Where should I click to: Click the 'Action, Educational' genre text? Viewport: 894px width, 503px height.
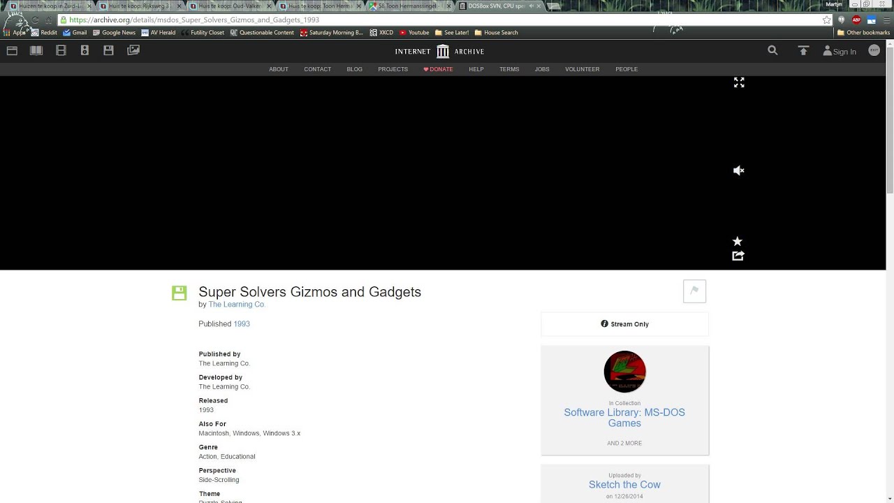tap(227, 457)
